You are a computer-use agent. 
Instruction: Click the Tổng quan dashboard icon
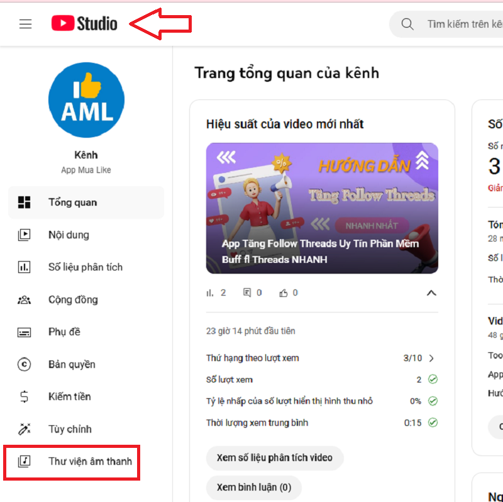pyautogui.click(x=24, y=203)
